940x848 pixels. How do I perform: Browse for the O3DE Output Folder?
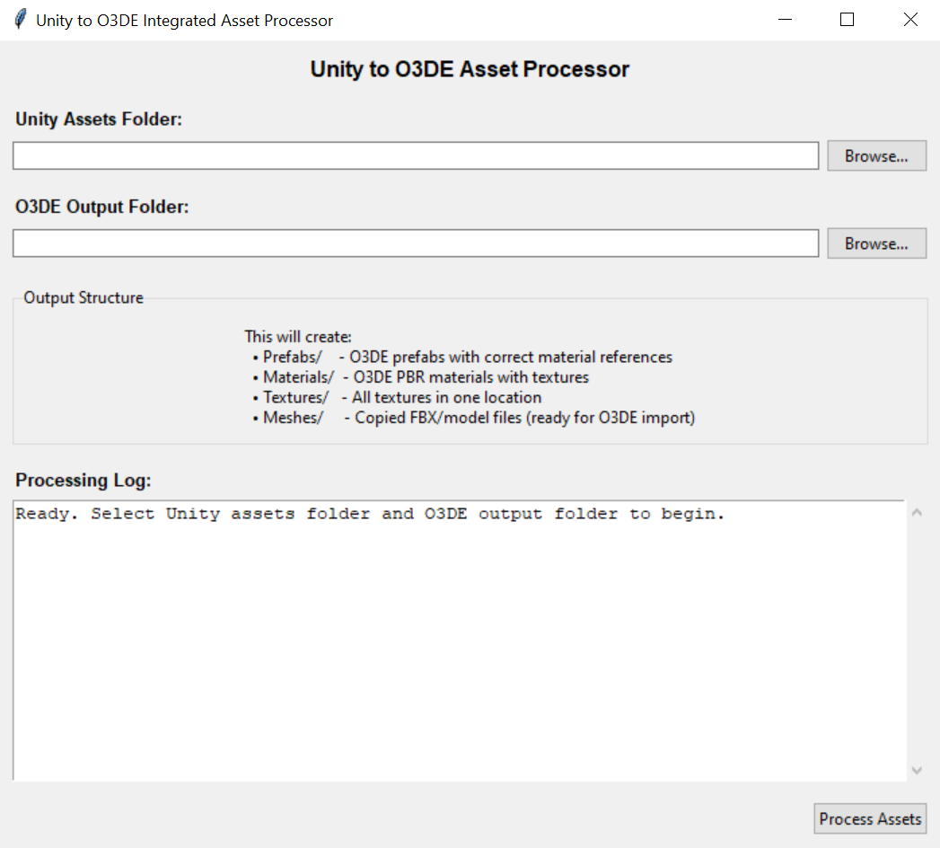coord(876,243)
